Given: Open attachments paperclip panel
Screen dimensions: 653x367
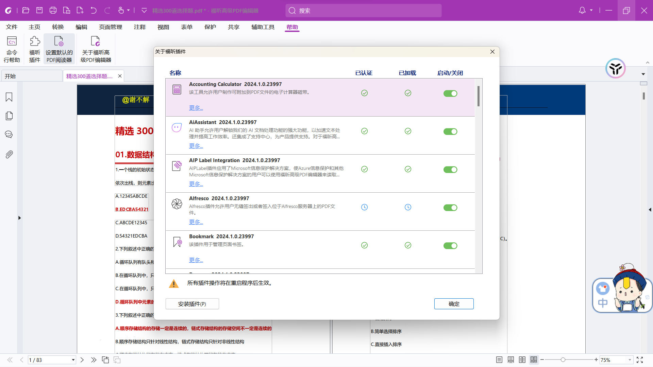Looking at the screenshot, I should tap(9, 155).
